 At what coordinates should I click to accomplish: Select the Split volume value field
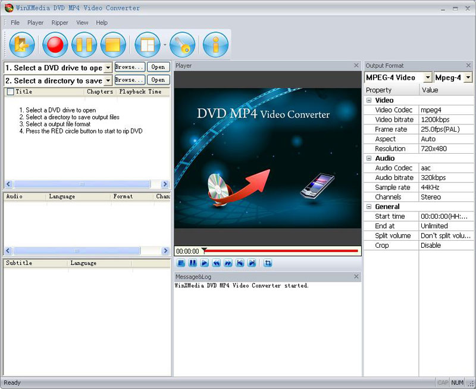click(446, 236)
